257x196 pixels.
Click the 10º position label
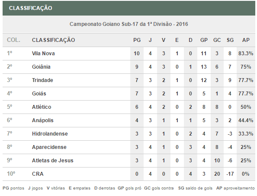[x=11, y=174]
